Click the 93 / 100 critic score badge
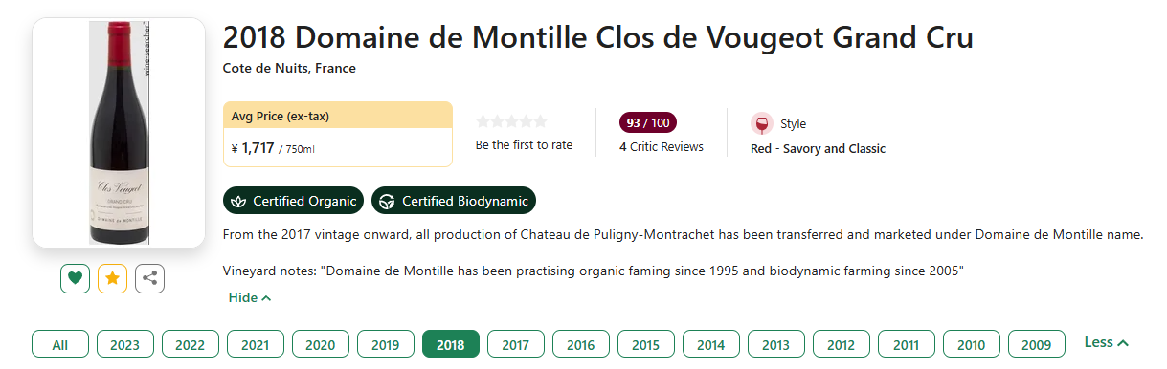Image resolution: width=1167 pixels, height=369 pixels. (648, 123)
